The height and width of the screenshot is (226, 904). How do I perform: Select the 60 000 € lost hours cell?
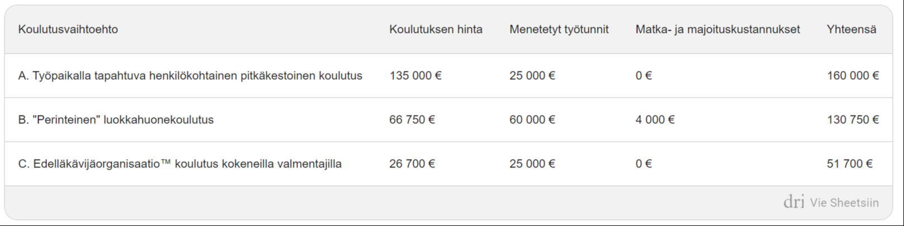[x=532, y=119]
